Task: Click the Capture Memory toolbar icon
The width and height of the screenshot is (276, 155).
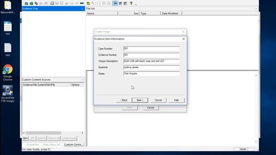Action: (x=82, y=3)
